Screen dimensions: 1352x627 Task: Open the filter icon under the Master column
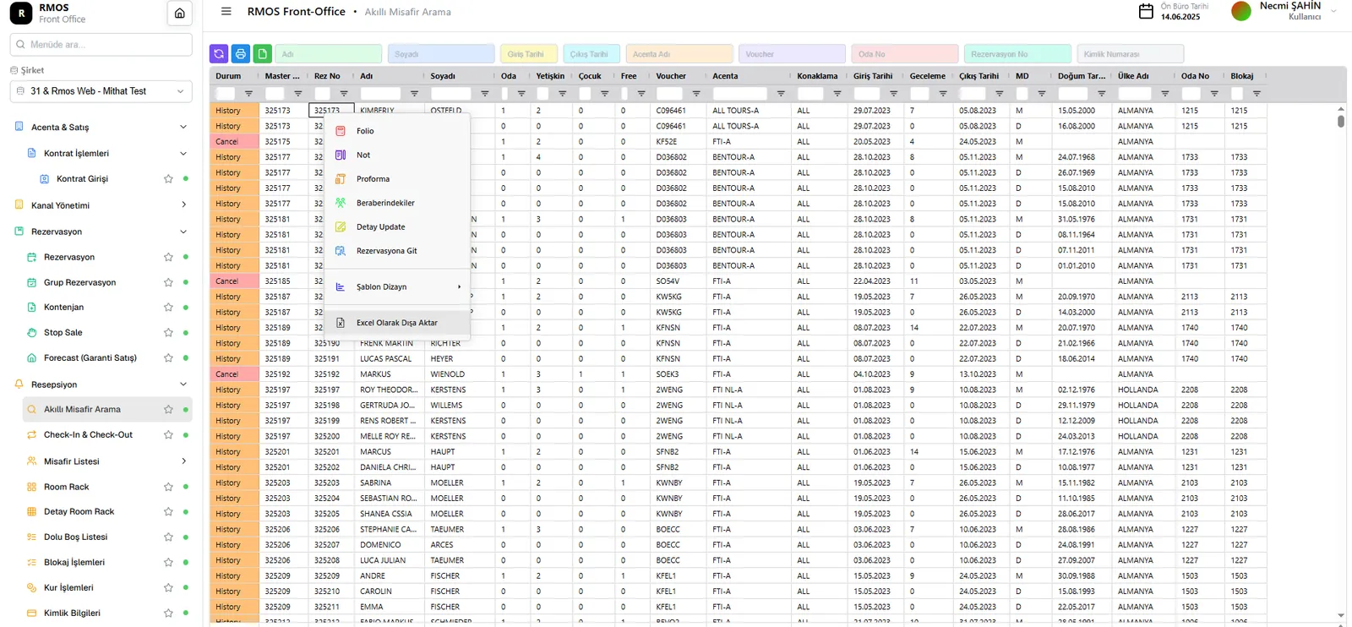(x=297, y=94)
